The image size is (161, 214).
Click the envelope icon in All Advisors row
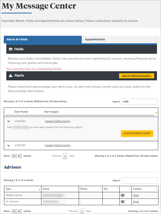pyautogui.click(x=123, y=202)
